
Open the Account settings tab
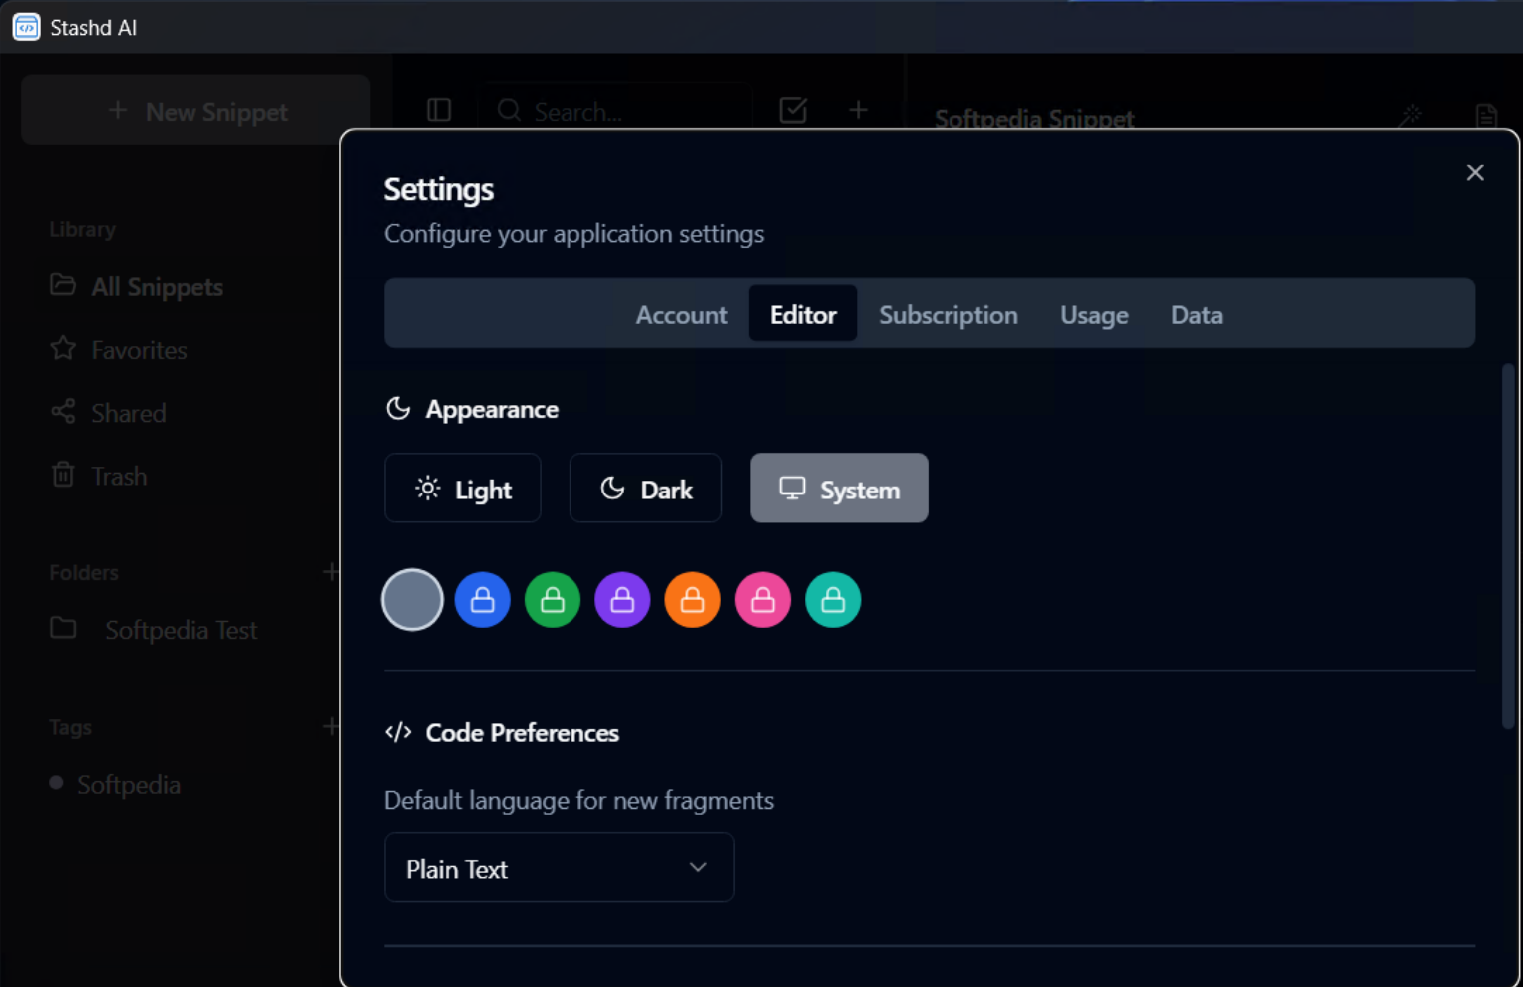[x=682, y=314]
